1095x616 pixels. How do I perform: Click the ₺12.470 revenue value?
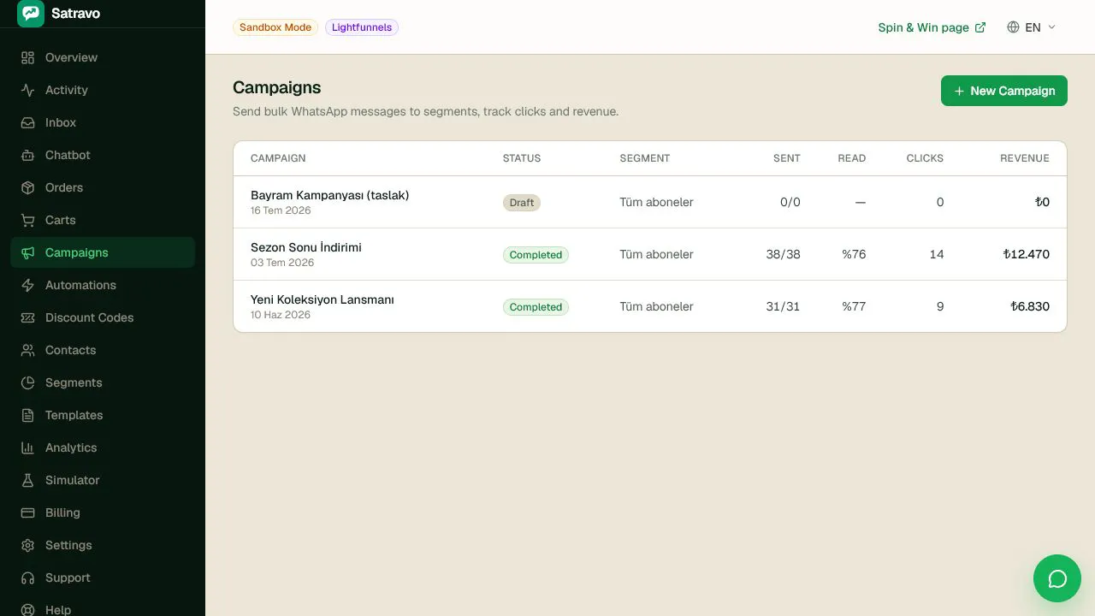[x=1027, y=254]
